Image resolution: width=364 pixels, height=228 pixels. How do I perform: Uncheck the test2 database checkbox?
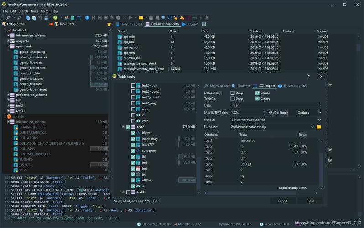(128, 127)
